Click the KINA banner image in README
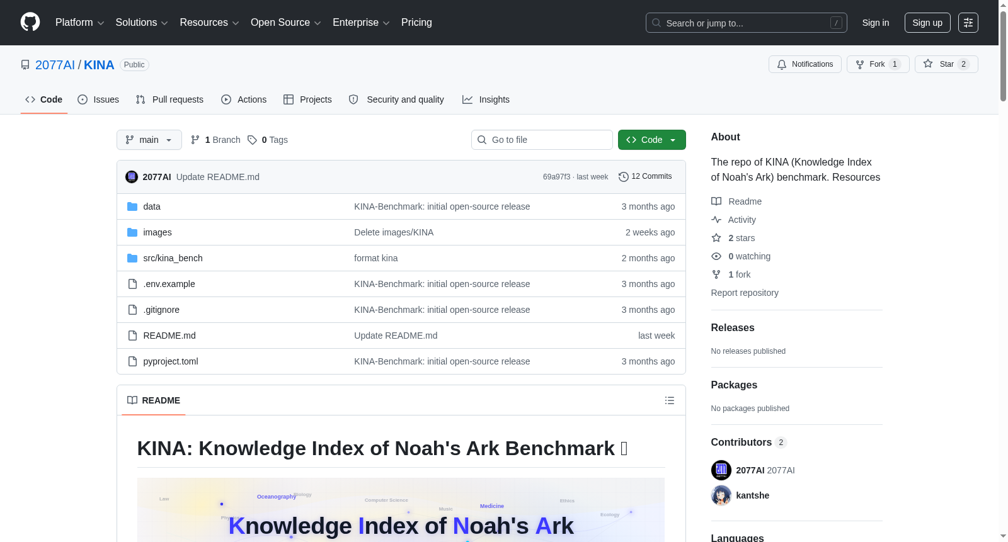This screenshot has height=542, width=1008. coord(401,510)
